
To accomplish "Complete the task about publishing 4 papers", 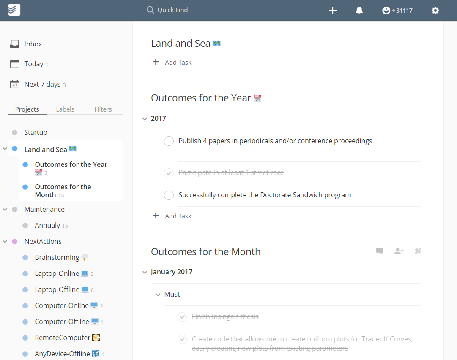I will pyautogui.click(x=169, y=141).
